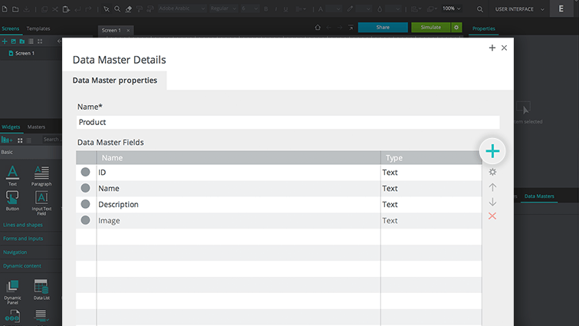Open Type dropdown for Image field
Image resolution: width=579 pixels, height=326 pixels.
429,221
